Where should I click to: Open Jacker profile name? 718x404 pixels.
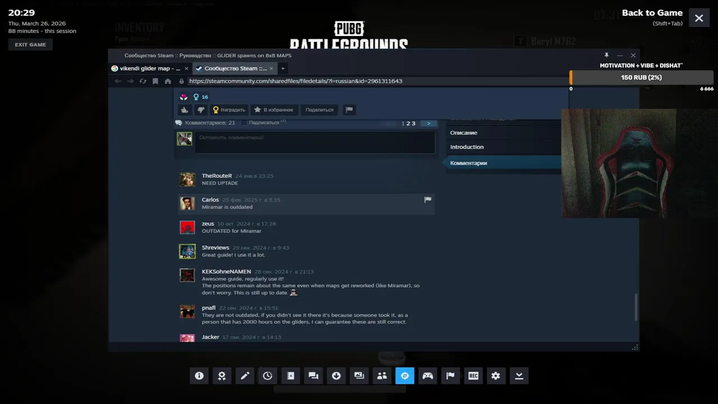pos(210,337)
